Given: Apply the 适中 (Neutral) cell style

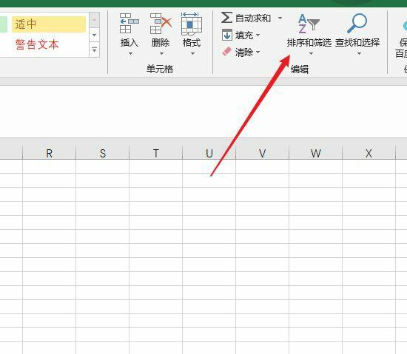Looking at the screenshot, I should tap(49, 24).
